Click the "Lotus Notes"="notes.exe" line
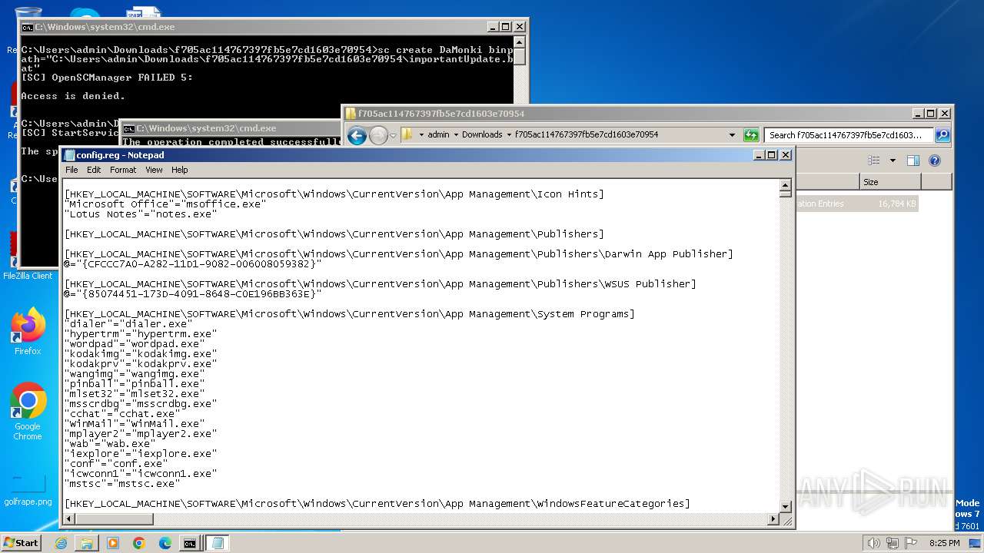This screenshot has width=984, height=553. pyautogui.click(x=141, y=214)
